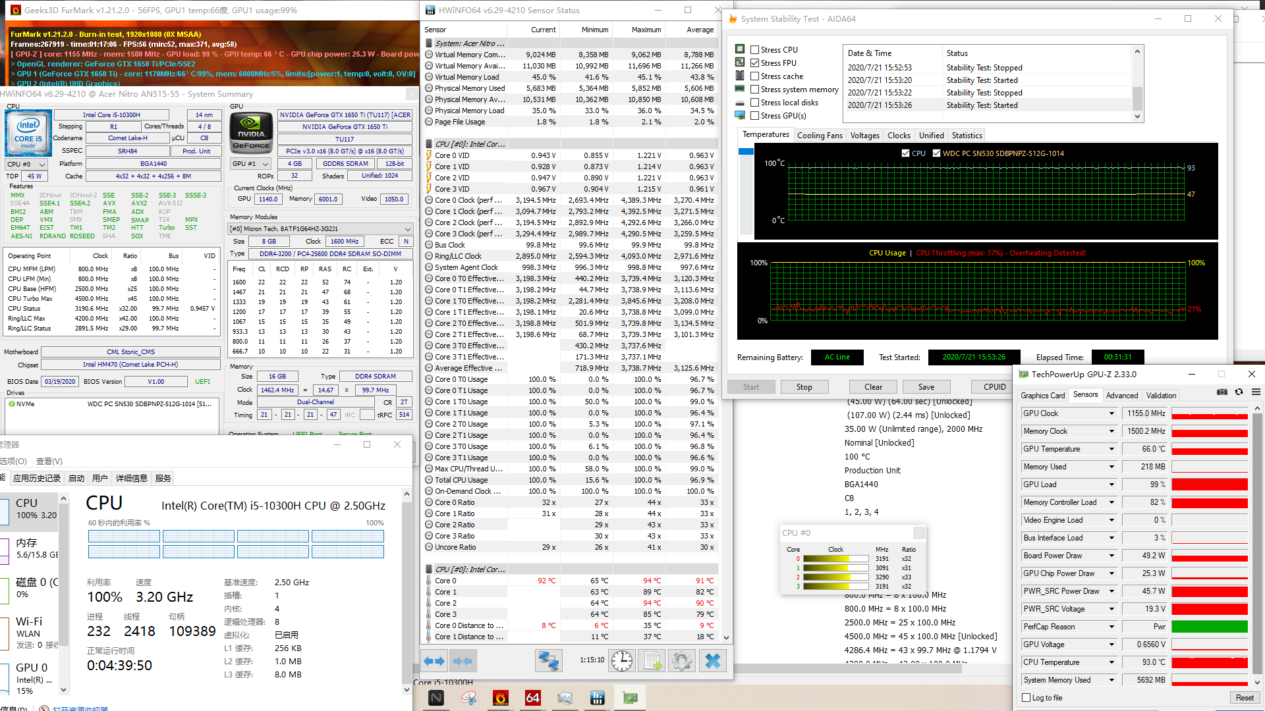Enable the Stress CPU checkbox

pos(755,49)
